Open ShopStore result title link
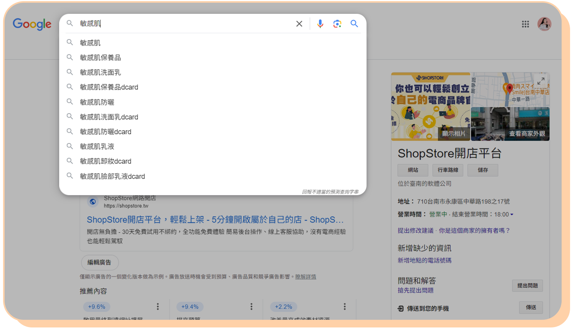This screenshot has width=572, height=329. pyautogui.click(x=215, y=220)
